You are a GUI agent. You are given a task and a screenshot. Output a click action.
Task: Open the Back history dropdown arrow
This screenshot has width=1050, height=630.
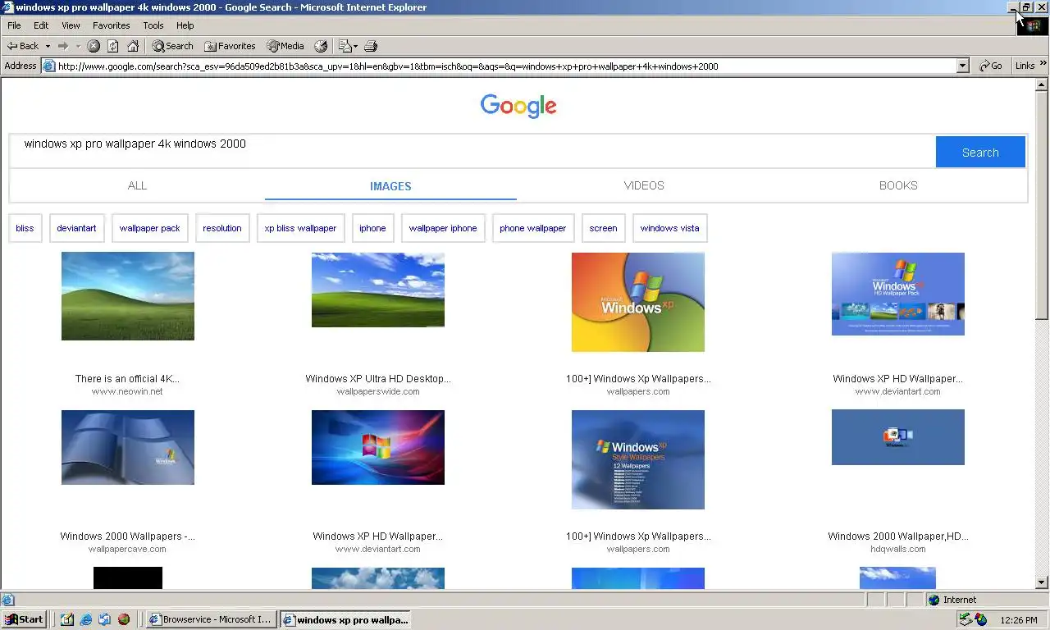48,46
